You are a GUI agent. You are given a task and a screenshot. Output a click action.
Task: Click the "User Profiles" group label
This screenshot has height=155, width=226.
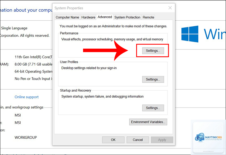(69, 62)
